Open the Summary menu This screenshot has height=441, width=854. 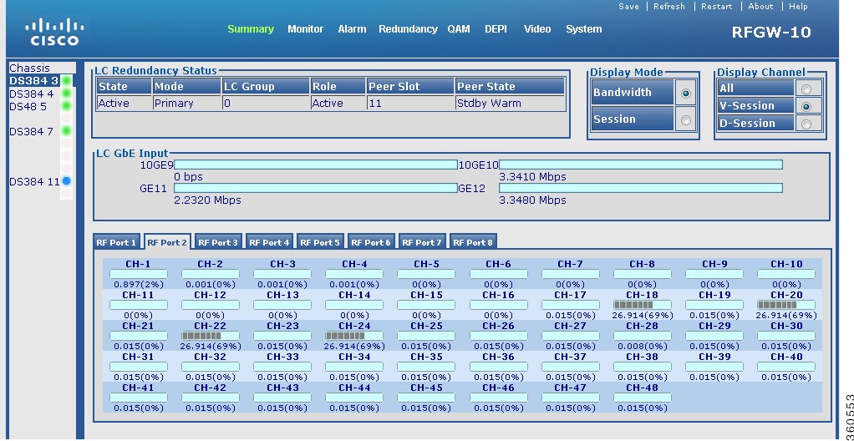coord(251,29)
